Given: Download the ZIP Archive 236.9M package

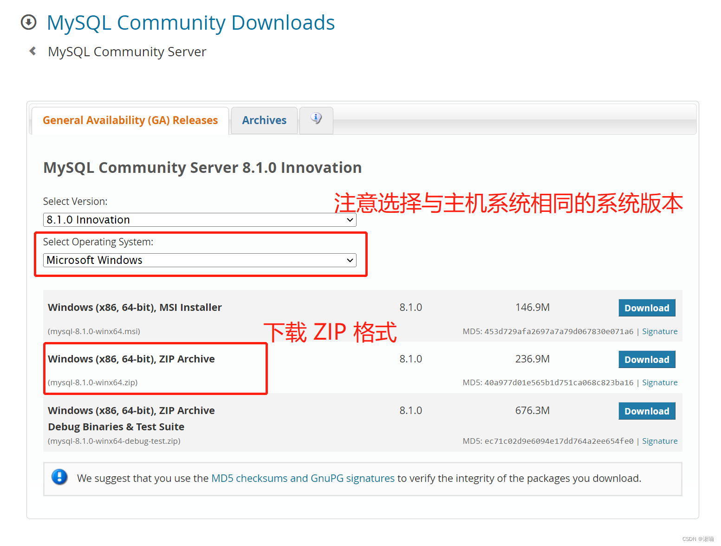Looking at the screenshot, I should coord(647,359).
